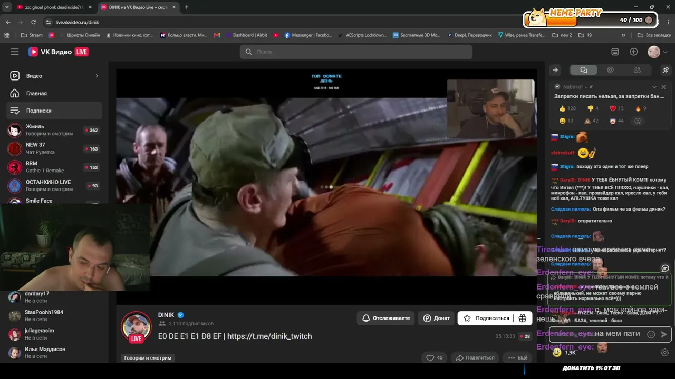Open the BRM Gothic 1 Remake channel
Viewport: 675px width, 379px height.
pos(54,167)
